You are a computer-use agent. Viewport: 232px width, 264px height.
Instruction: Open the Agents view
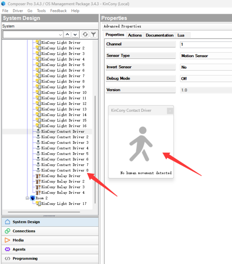(x=50, y=249)
